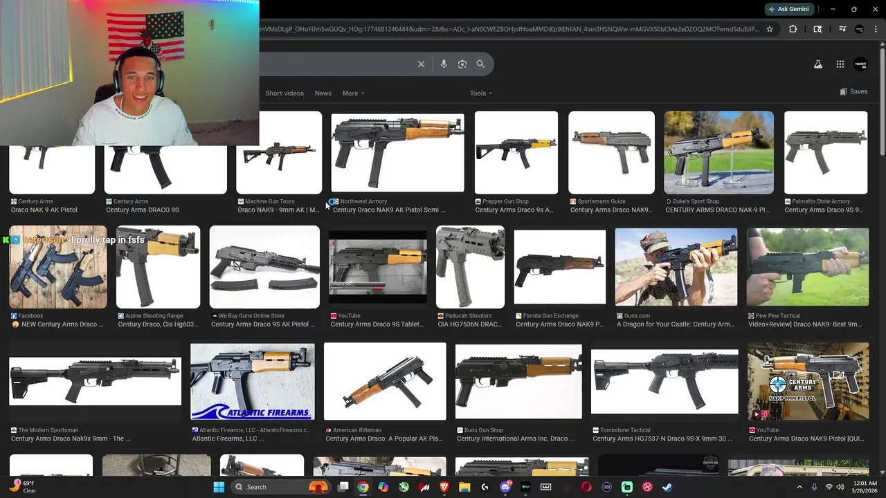Screen dimensions: 886x498
Task: Open Task View on taskbar
Action: coord(343,487)
